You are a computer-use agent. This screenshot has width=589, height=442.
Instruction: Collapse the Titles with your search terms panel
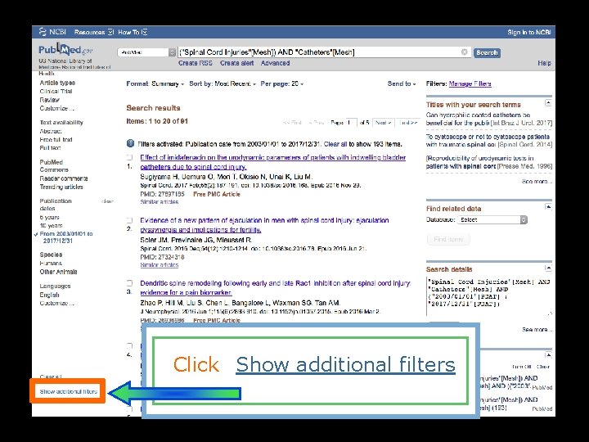(x=548, y=102)
